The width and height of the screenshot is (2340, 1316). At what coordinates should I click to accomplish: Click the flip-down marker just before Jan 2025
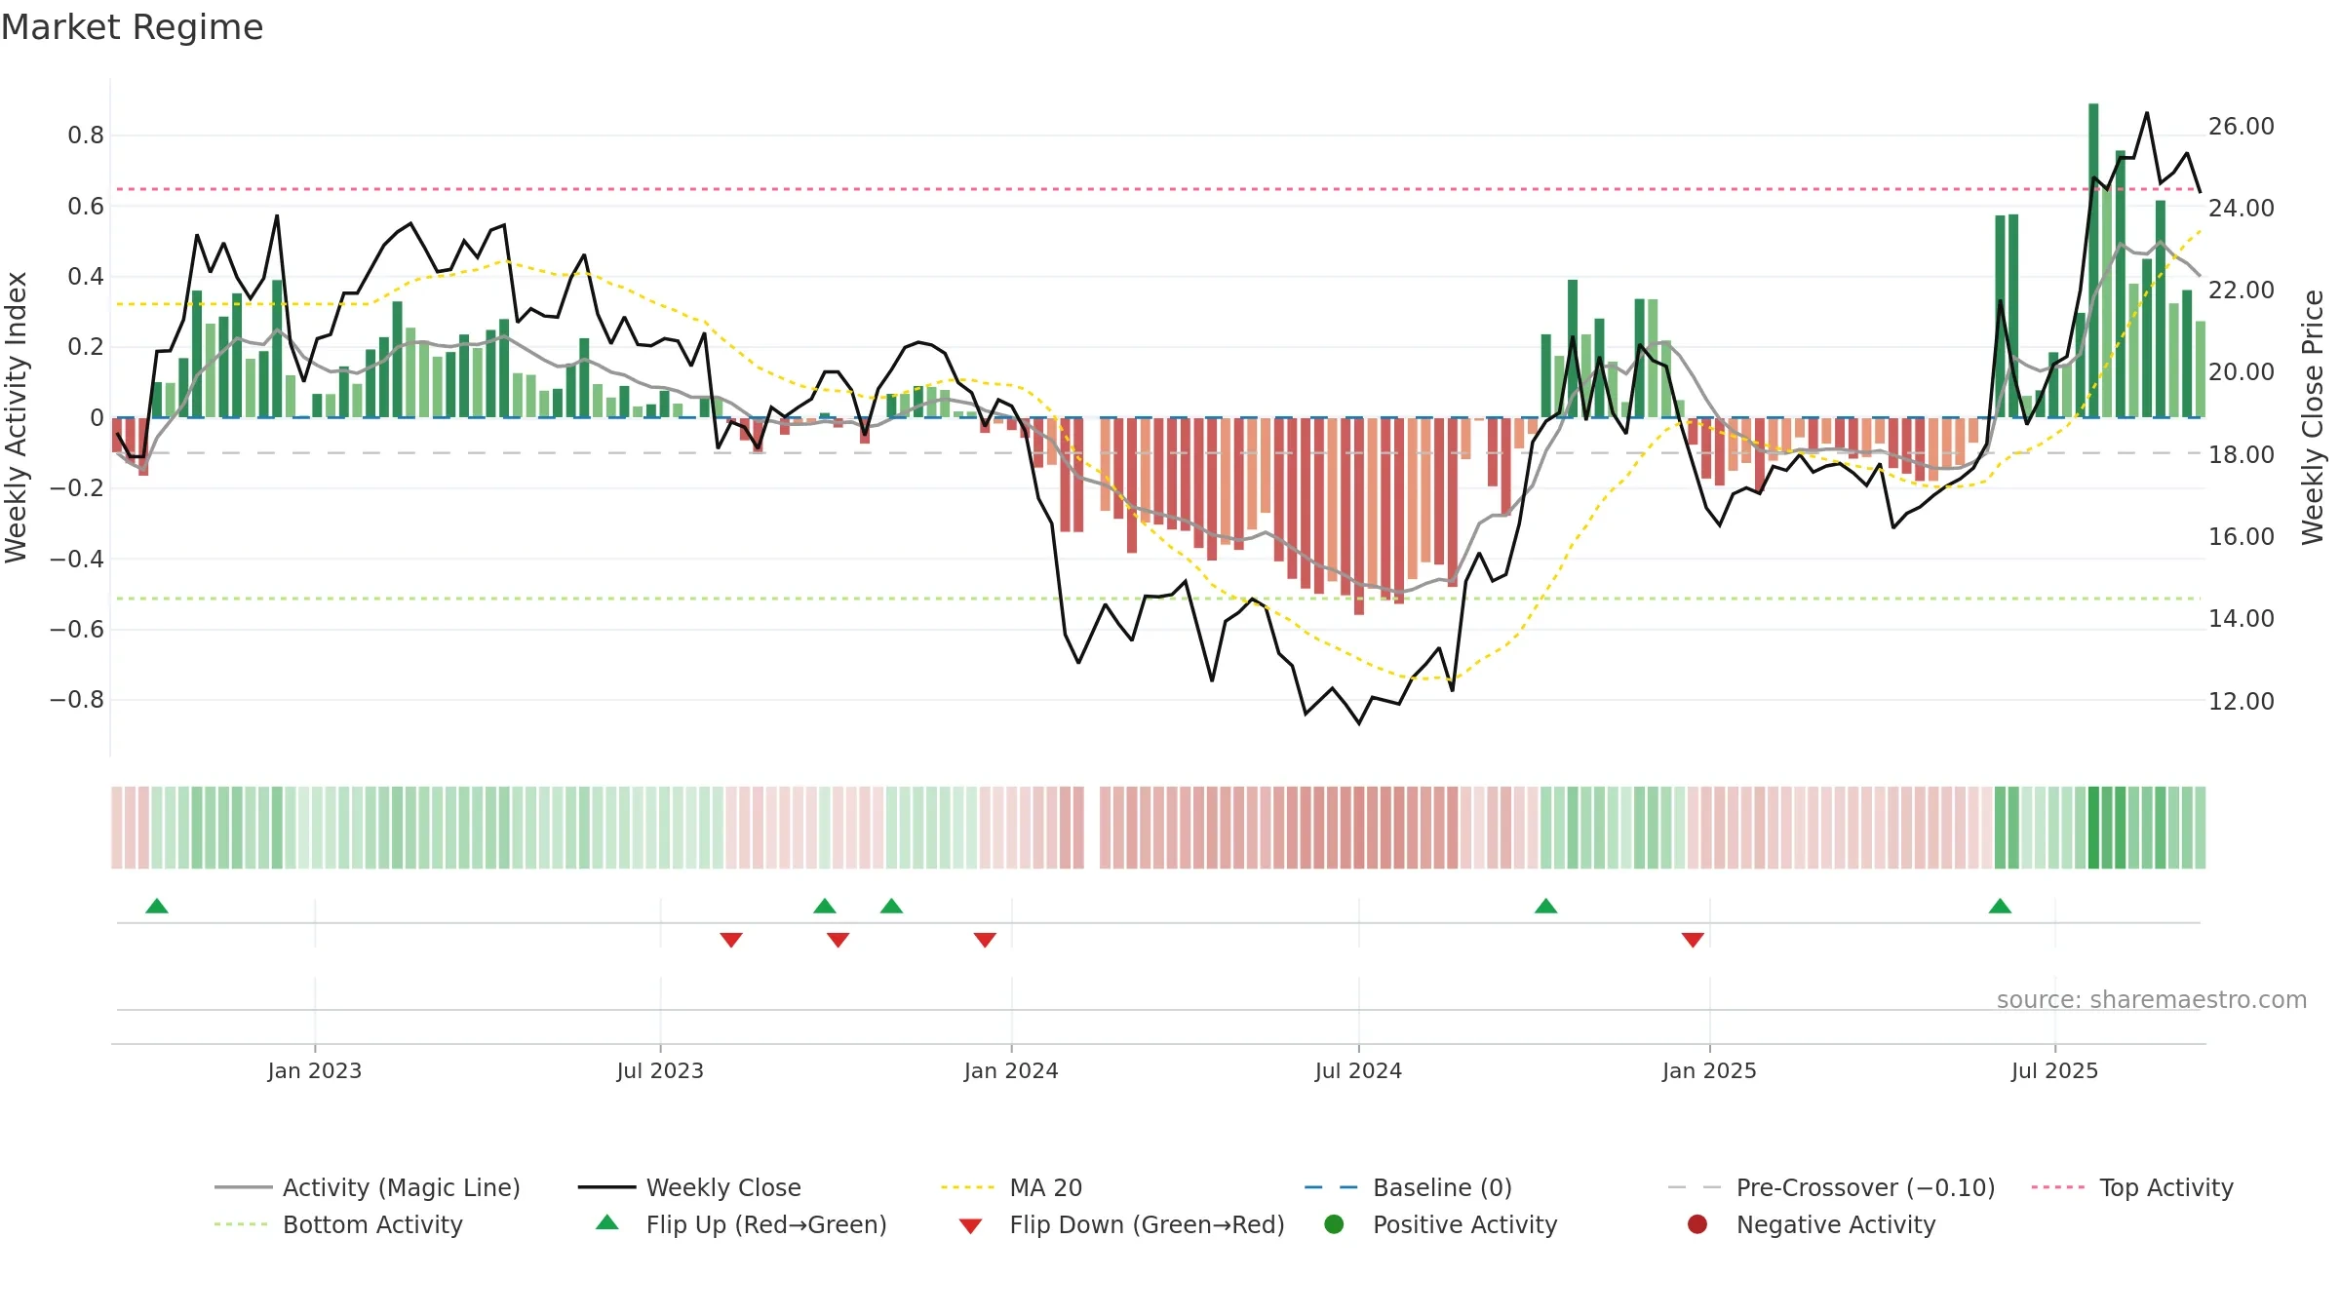(1693, 940)
